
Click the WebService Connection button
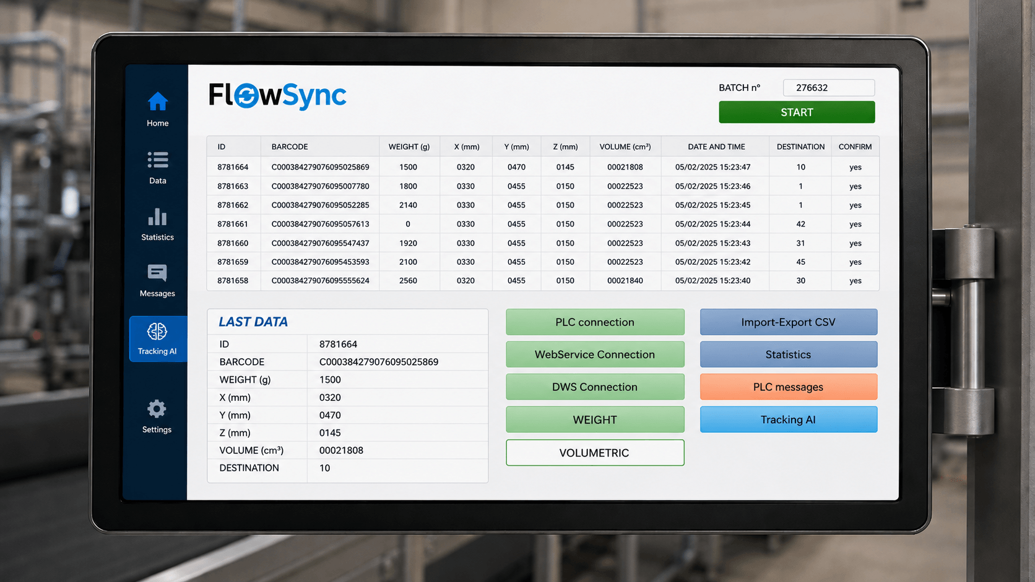pos(595,354)
